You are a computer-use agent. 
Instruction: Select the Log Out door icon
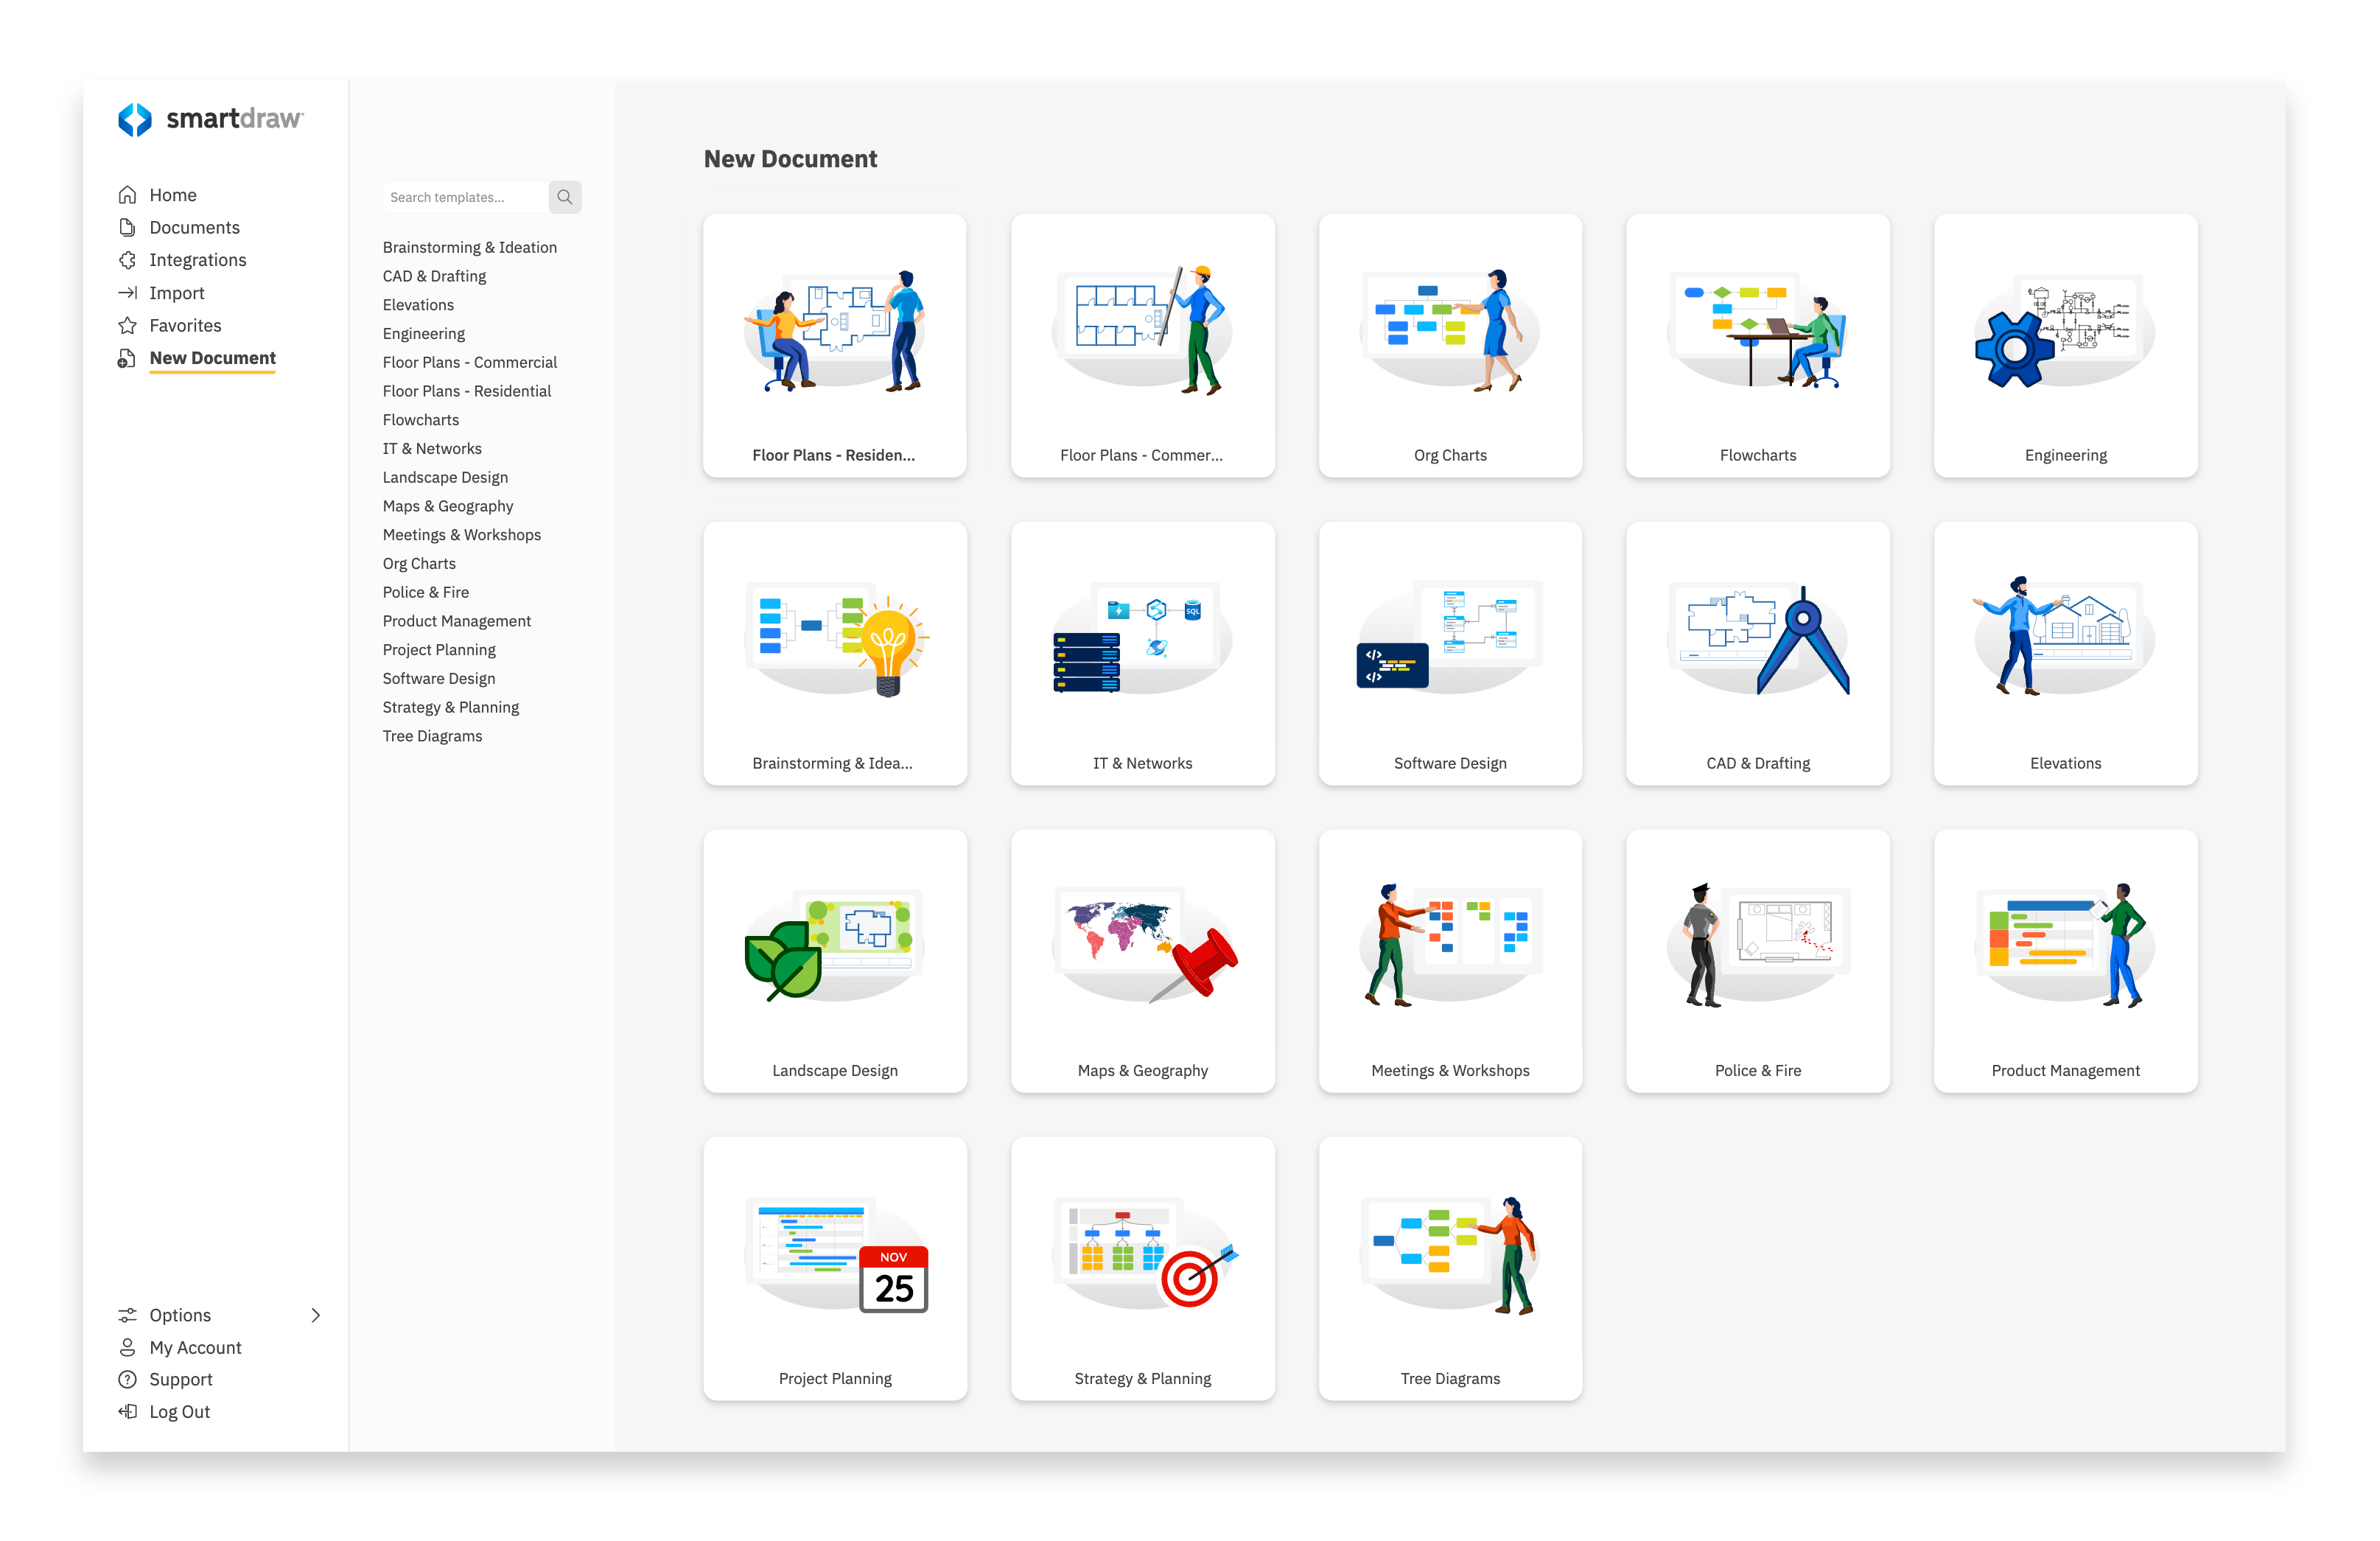pos(127,1411)
